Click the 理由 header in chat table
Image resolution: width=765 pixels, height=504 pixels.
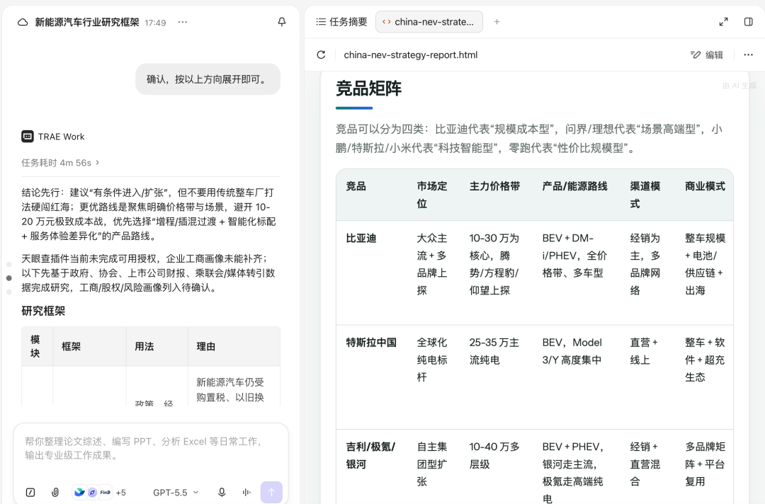point(205,347)
